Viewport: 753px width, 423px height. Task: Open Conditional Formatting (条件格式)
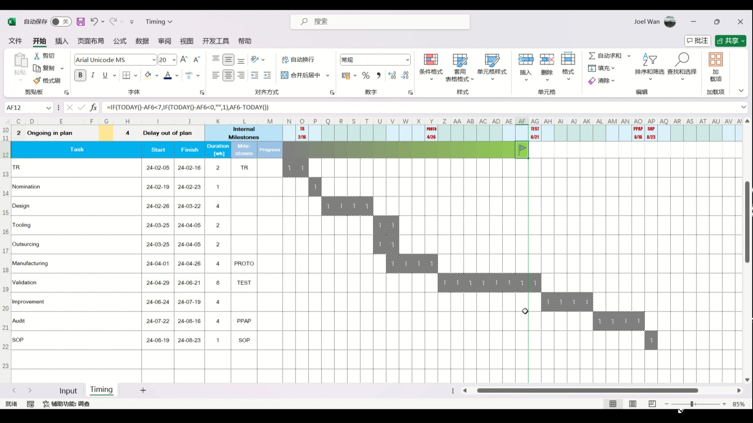pos(431,67)
